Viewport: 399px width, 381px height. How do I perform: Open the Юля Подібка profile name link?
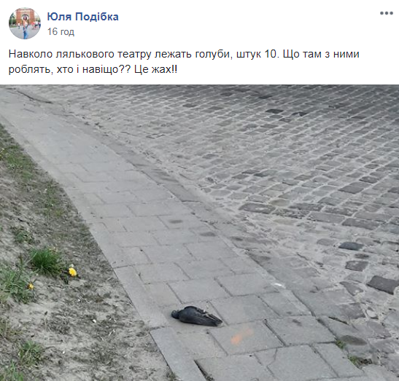(x=82, y=17)
